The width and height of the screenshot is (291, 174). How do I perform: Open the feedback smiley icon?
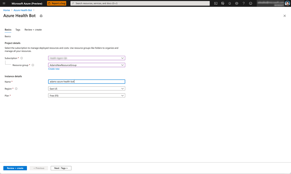pyautogui.click(x=251, y=3)
